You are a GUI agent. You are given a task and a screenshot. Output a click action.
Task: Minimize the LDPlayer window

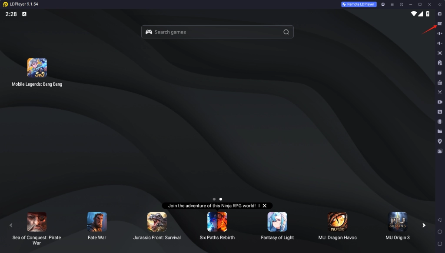[x=411, y=4]
